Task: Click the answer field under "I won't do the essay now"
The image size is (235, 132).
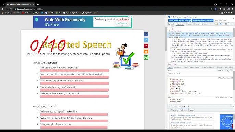Action: (x=74, y=90)
